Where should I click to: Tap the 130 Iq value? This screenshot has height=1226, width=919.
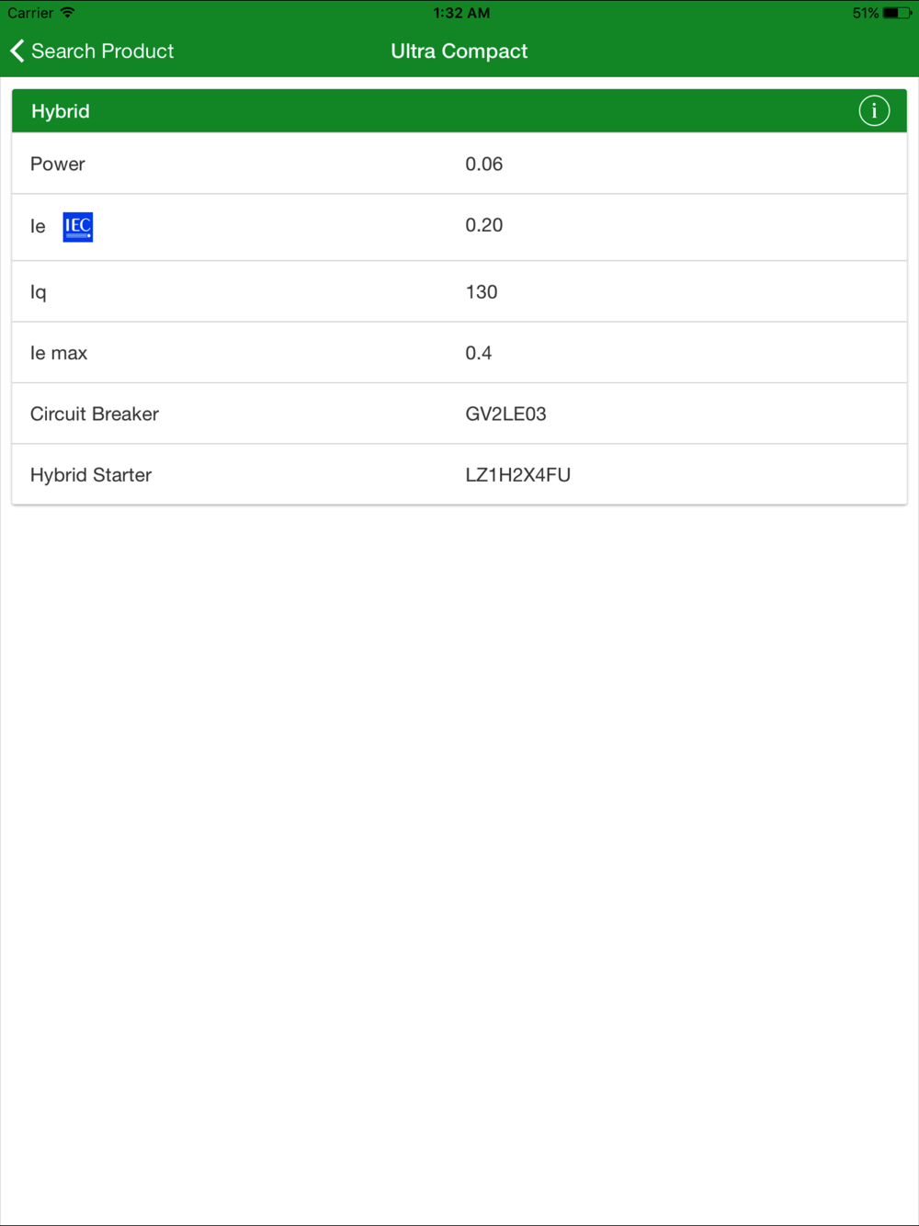[x=482, y=292]
